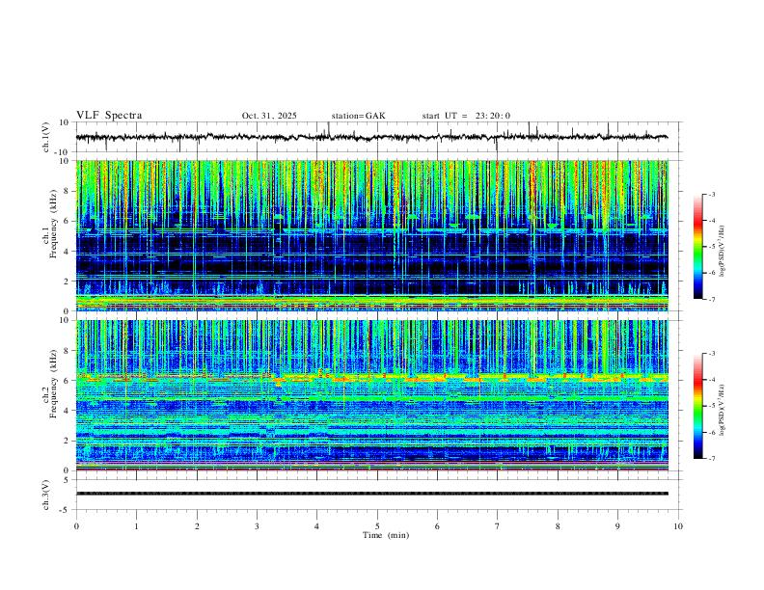Image resolution: width=764 pixels, height=590 pixels.
Task: Click the x-axis tick label "4"
Action: coord(316,526)
